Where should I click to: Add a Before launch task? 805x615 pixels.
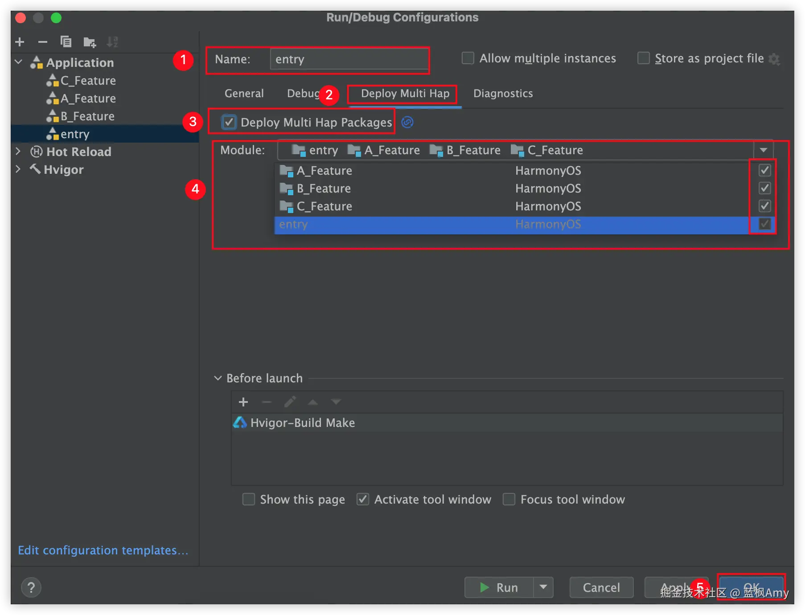(x=243, y=402)
